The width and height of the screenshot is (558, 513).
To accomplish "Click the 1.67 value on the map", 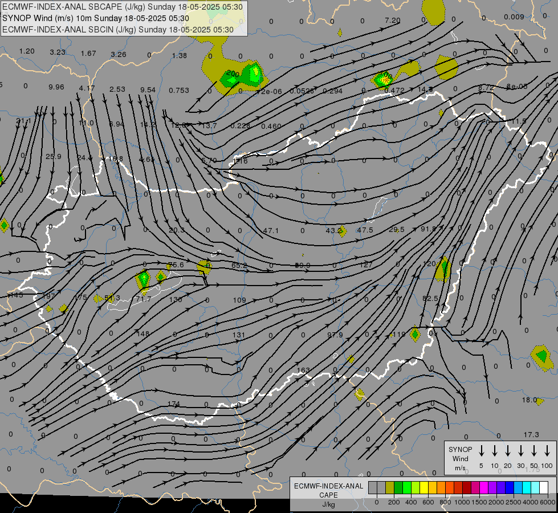I will click(88, 53).
